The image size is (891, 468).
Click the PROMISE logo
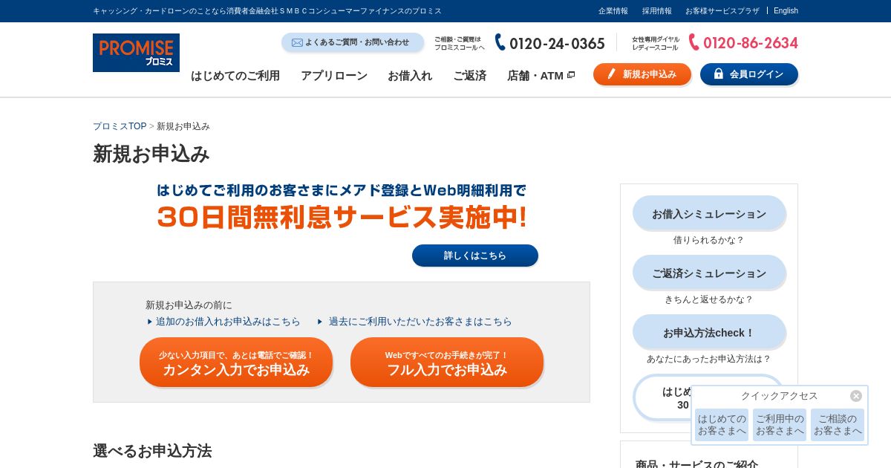tap(136, 53)
